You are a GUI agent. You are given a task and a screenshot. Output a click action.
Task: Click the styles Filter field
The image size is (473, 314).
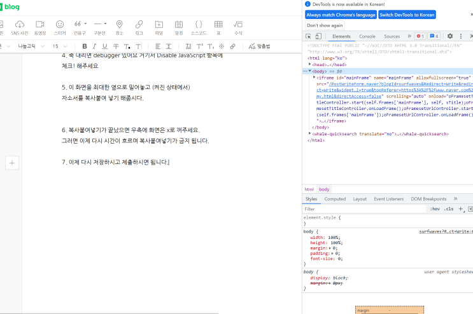364,209
